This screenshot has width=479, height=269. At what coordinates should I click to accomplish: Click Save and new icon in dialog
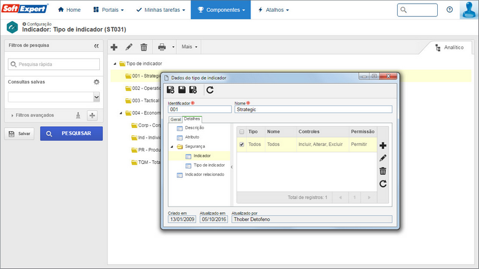[170, 90]
